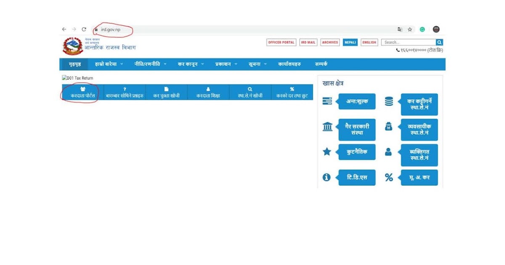Click the star icon beside कुटनैतिक

[x=327, y=152]
